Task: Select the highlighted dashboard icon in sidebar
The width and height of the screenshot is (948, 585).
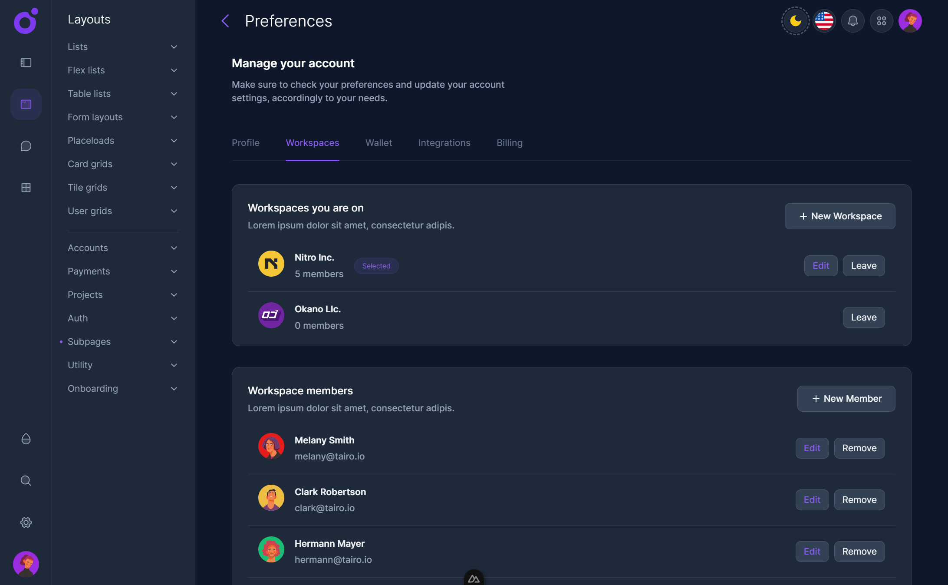Action: point(26,104)
